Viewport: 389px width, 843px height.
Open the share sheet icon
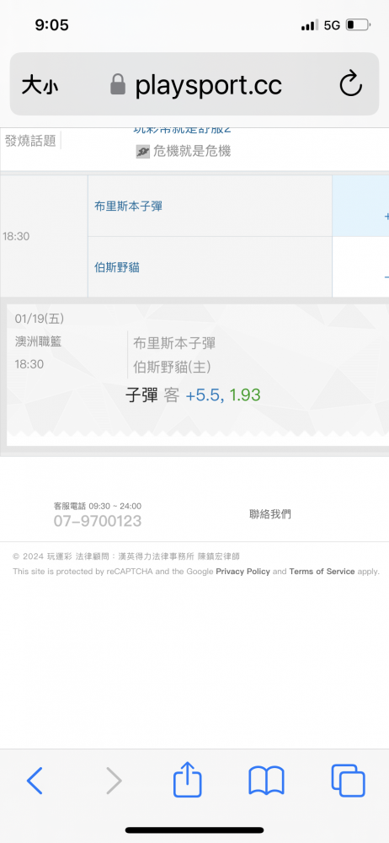pyautogui.click(x=188, y=778)
